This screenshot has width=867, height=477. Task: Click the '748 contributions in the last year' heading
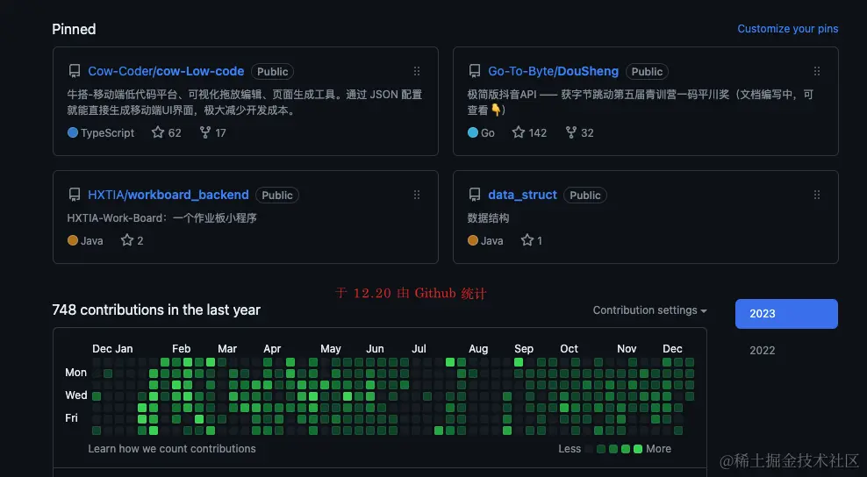pos(156,310)
